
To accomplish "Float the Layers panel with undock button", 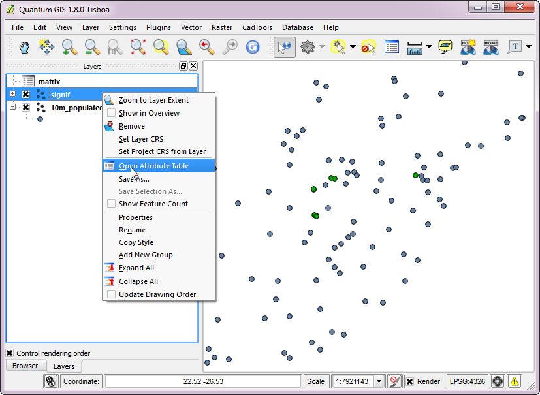I will tap(183, 66).
